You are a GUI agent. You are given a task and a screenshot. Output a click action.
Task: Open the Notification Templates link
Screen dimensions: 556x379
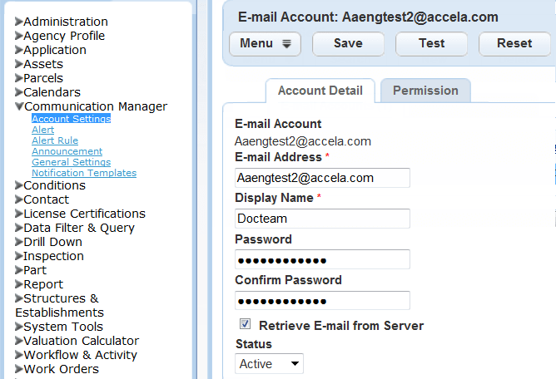pyautogui.click(x=84, y=173)
